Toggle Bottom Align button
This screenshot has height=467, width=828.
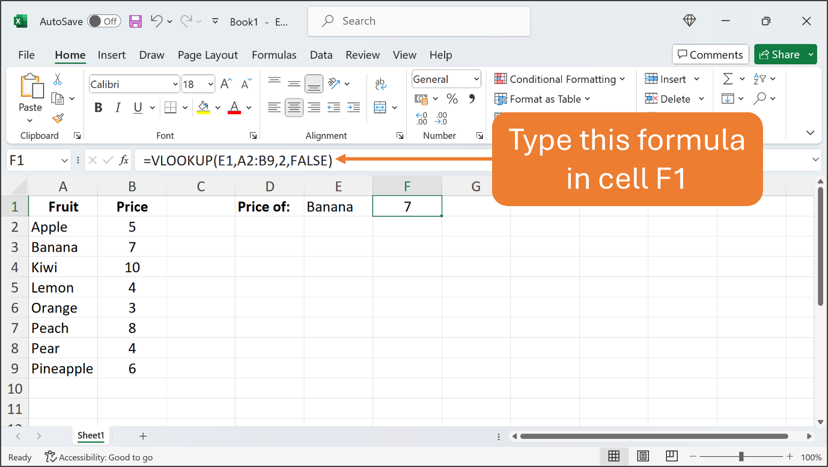coord(314,84)
